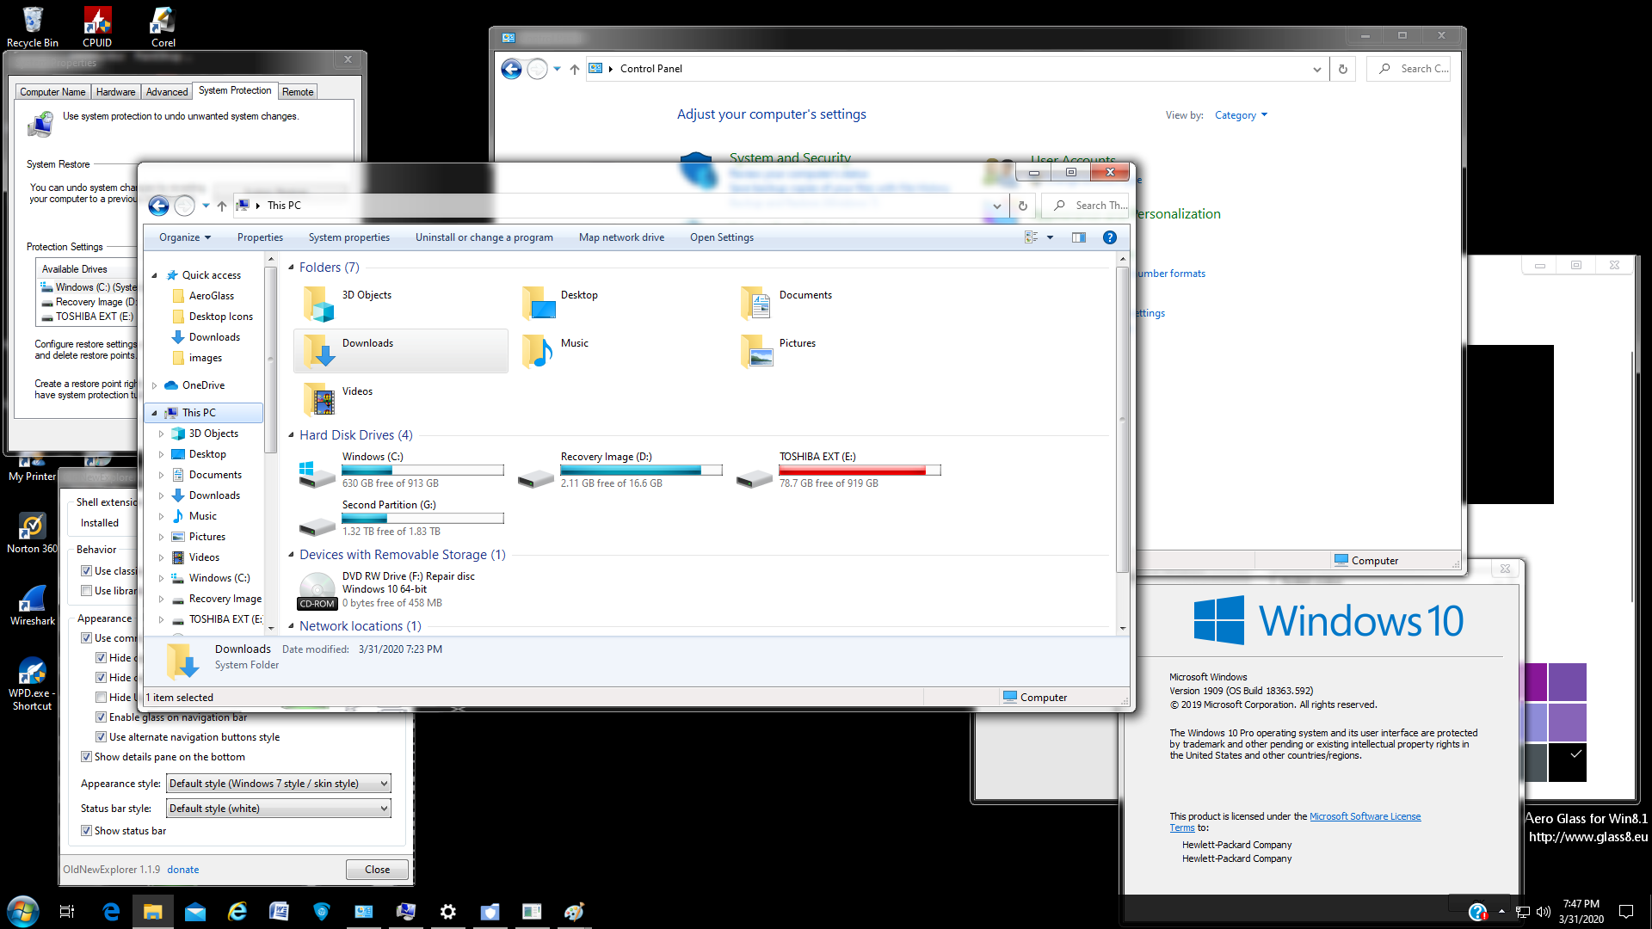Close the OldNewExplorer dialog
This screenshot has width=1652, height=929.
click(x=377, y=870)
